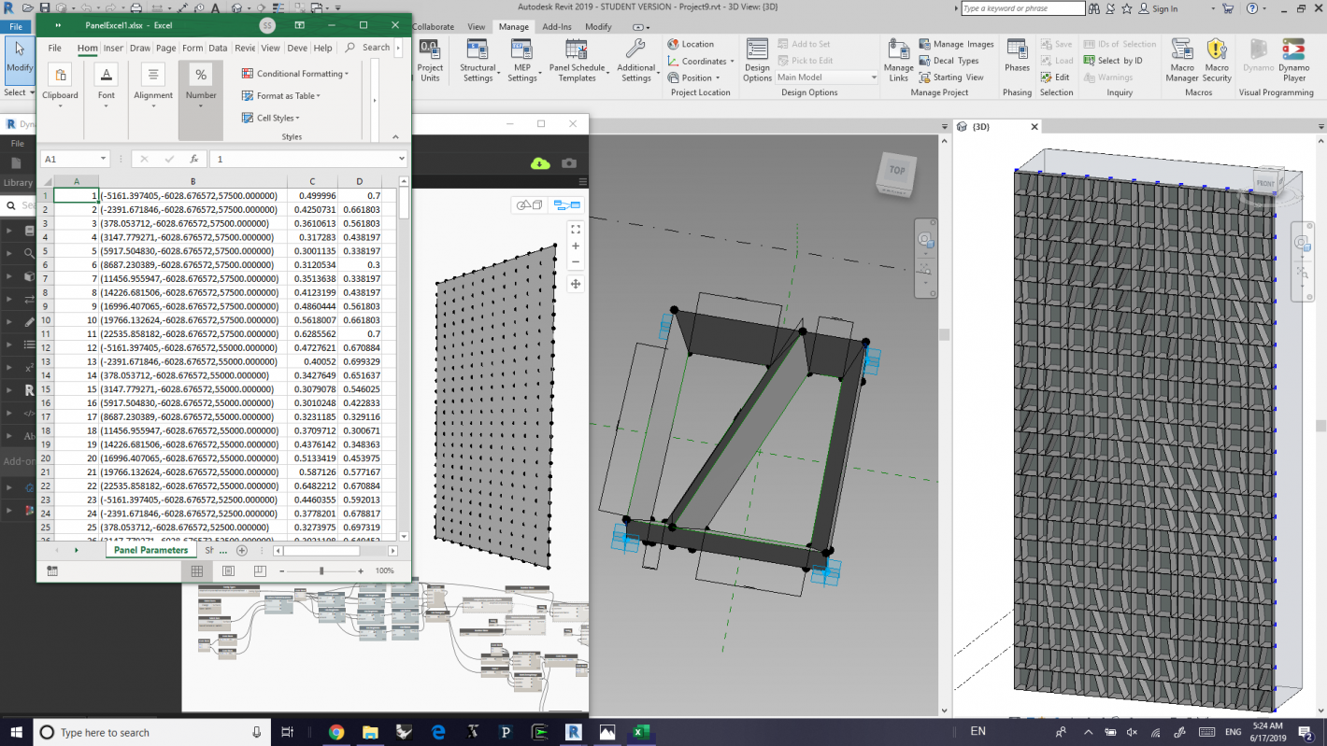Image resolution: width=1327 pixels, height=746 pixels.
Task: Open the Add-Ins ribbon tab in Revit
Action: tap(556, 27)
